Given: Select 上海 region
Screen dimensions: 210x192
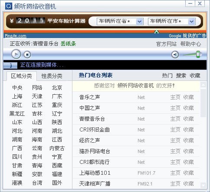Looking at the screenshot, I should pyautogui.click(x=17, y=96).
